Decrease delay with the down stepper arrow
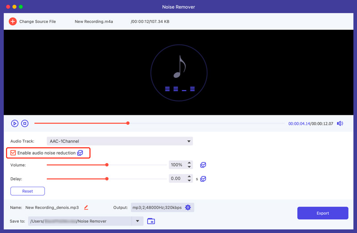The height and width of the screenshot is (233, 357). (x=189, y=181)
